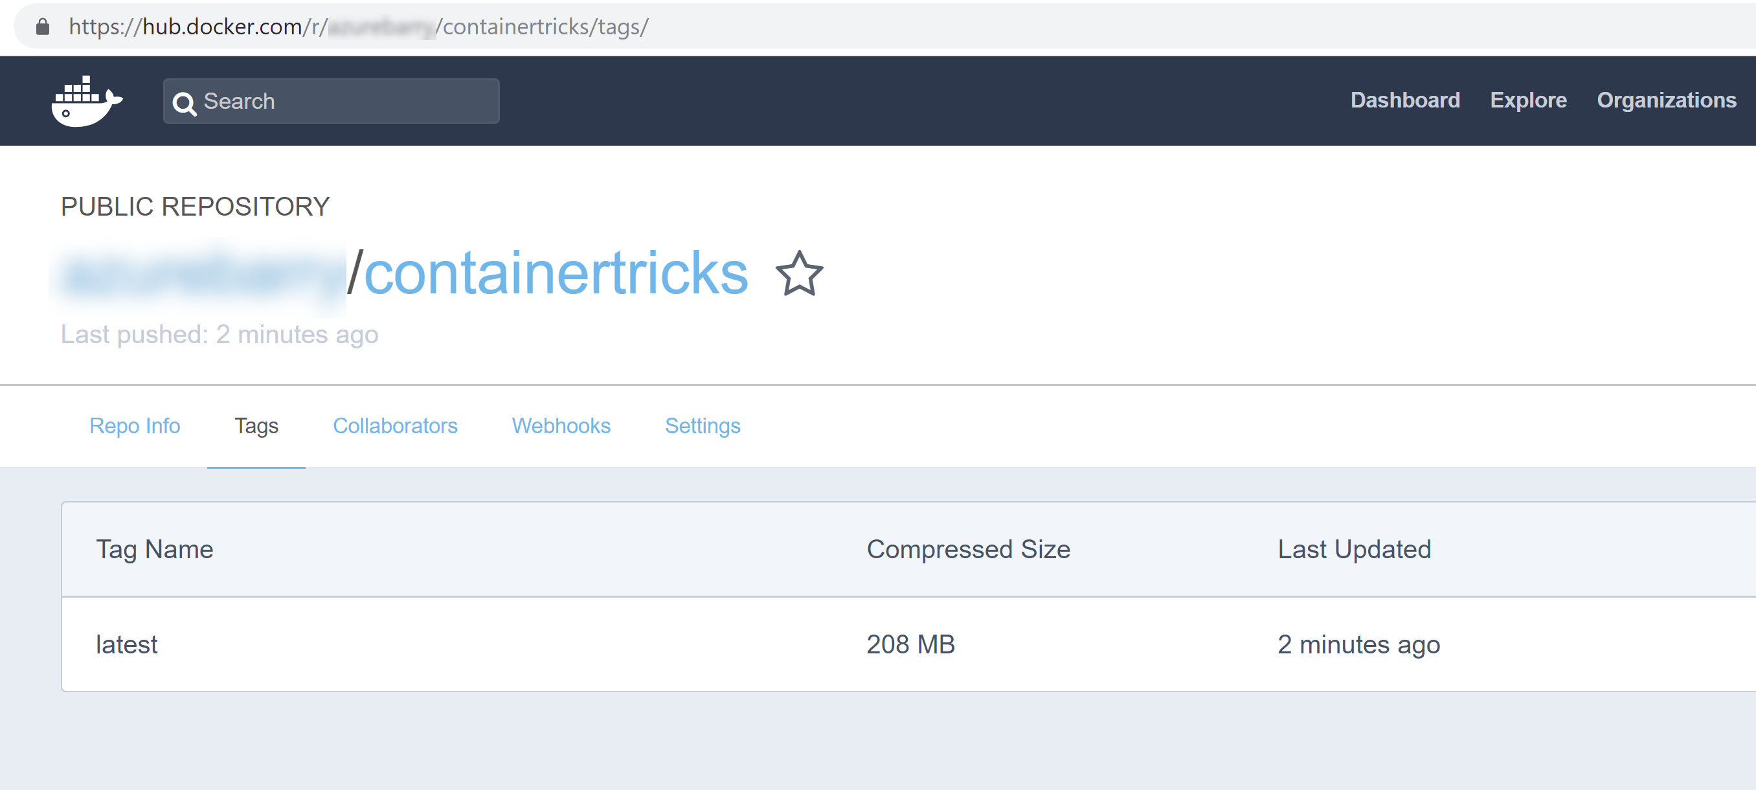The height and width of the screenshot is (790, 1756).
Task: Click the Organizations navigation icon
Action: click(x=1669, y=101)
